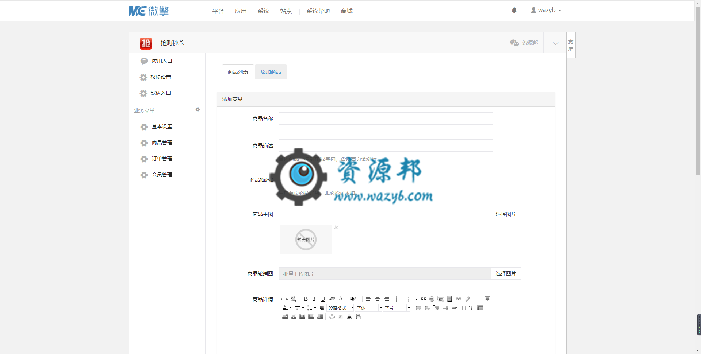Screen dimensions: 701x354
Task: Open the 应用 top menu
Action: [x=241, y=11]
